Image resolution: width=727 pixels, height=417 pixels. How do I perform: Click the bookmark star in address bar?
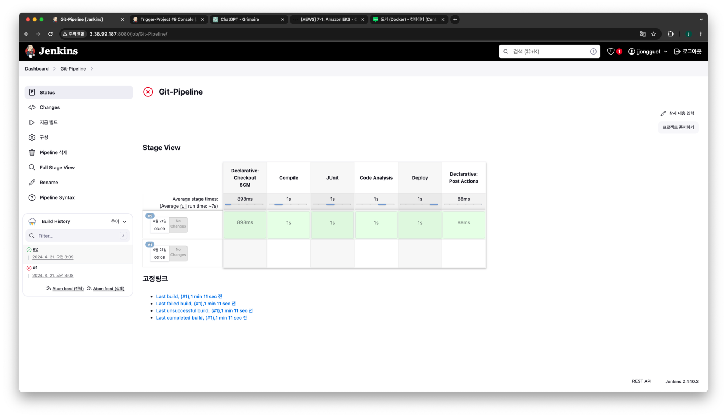point(654,34)
